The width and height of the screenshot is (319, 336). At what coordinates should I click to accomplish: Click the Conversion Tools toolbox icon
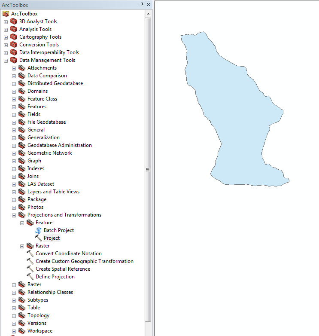[x=14, y=45]
